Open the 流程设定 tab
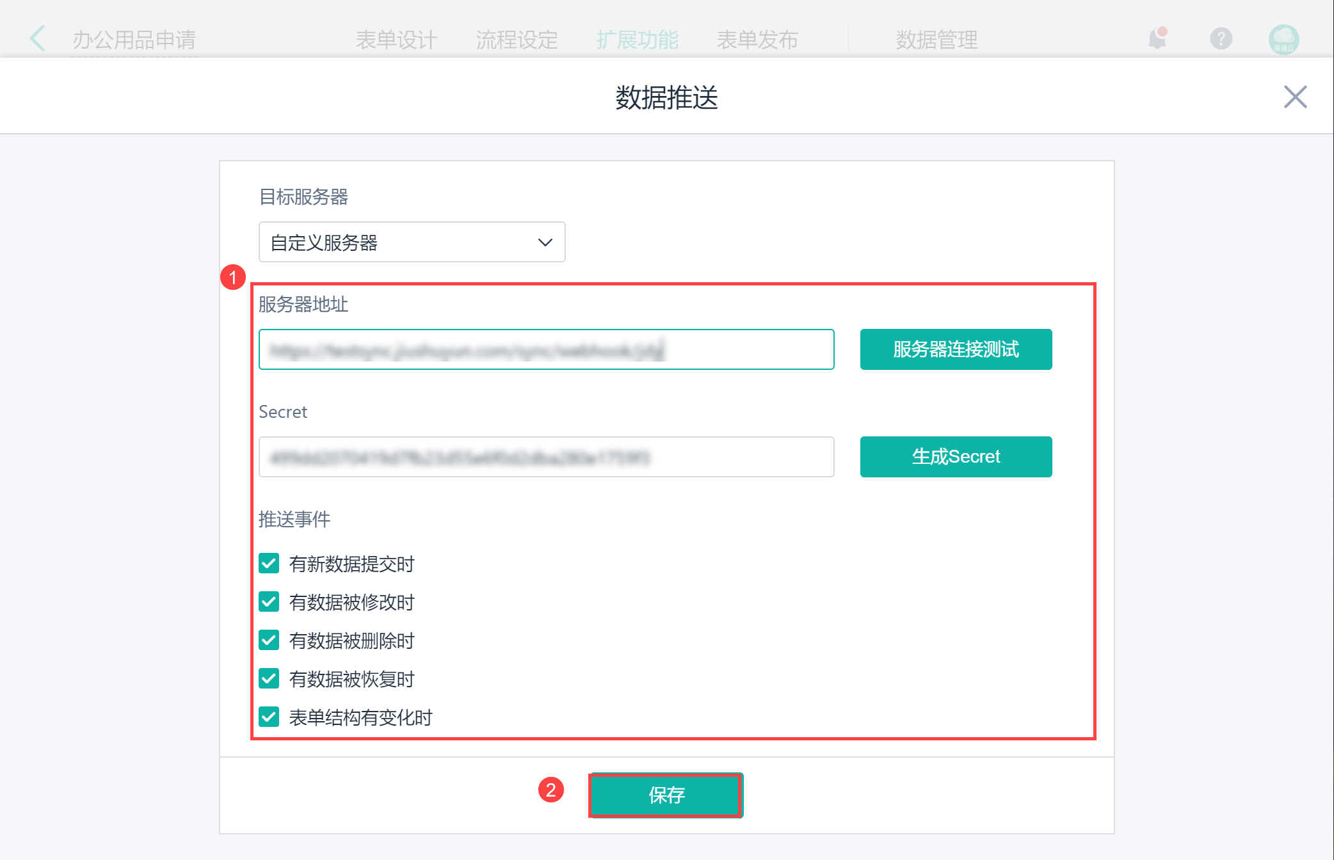Screen dimensions: 1334x860 [x=517, y=40]
